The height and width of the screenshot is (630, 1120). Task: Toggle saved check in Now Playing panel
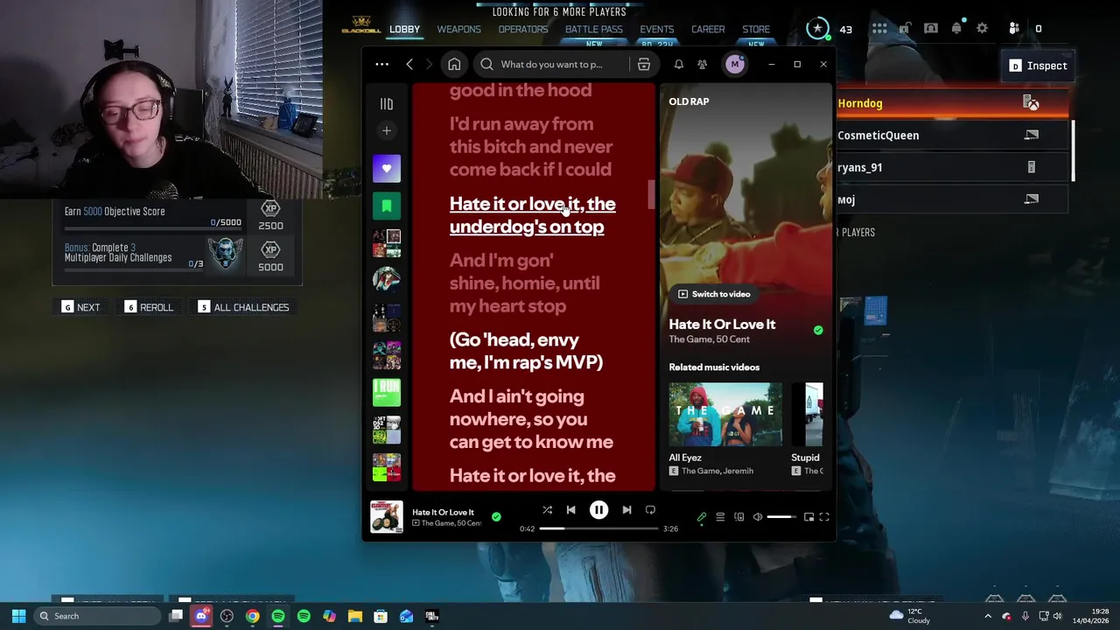818,331
